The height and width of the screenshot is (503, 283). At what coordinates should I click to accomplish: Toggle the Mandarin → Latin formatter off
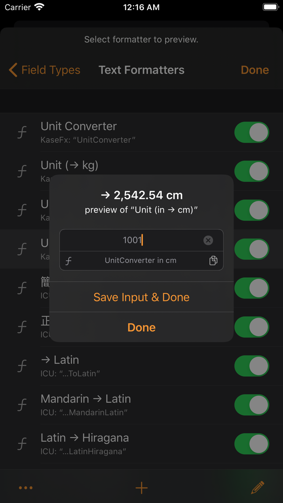coord(251,405)
